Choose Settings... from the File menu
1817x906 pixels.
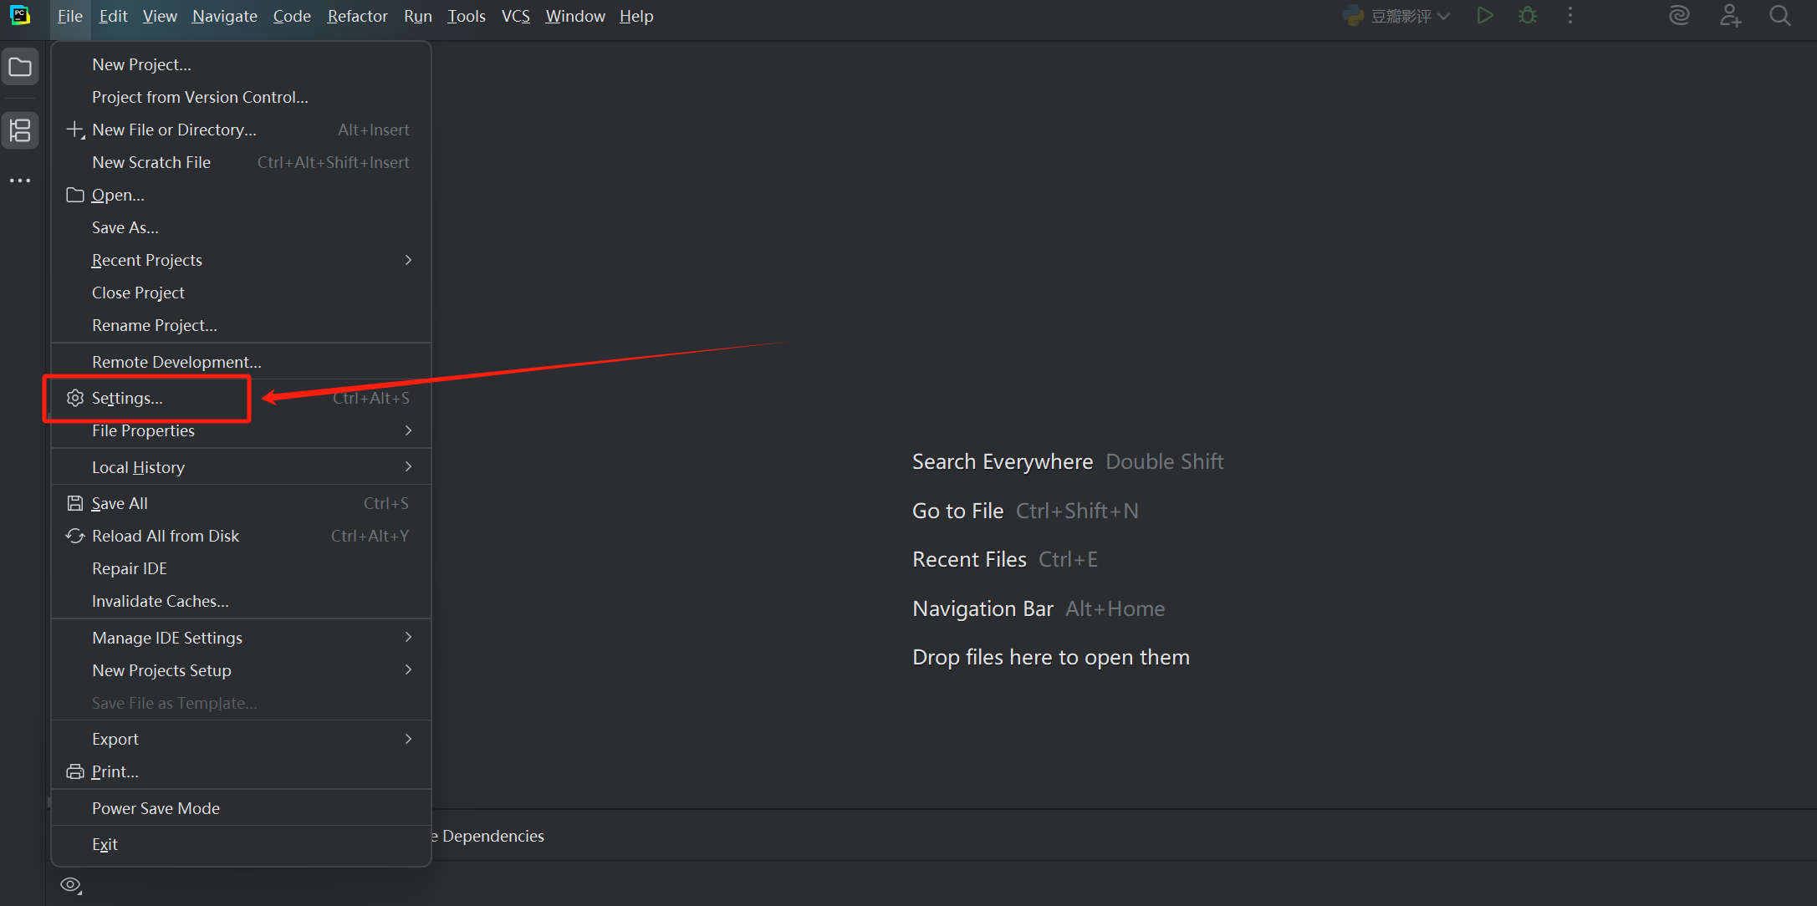tap(127, 398)
